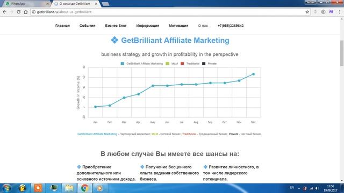Close the WhatsApp tab
The height and width of the screenshot is (193, 344).
tap(47, 4)
